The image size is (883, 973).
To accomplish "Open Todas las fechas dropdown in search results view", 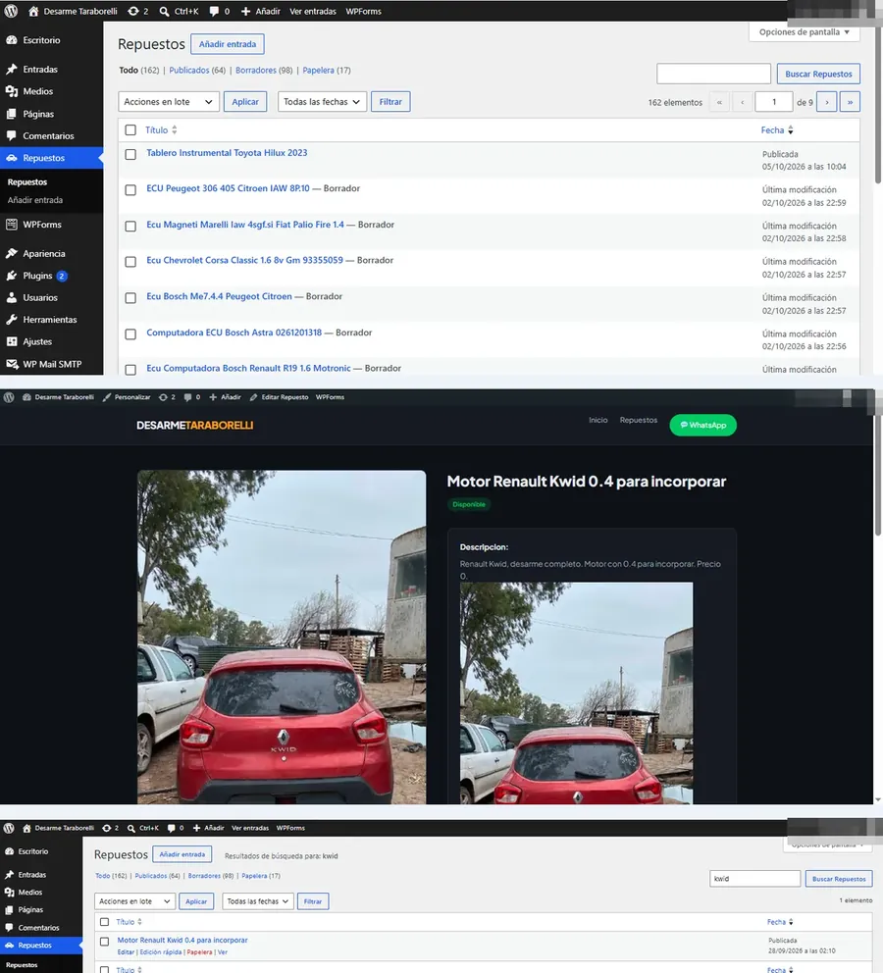I will pos(257,901).
